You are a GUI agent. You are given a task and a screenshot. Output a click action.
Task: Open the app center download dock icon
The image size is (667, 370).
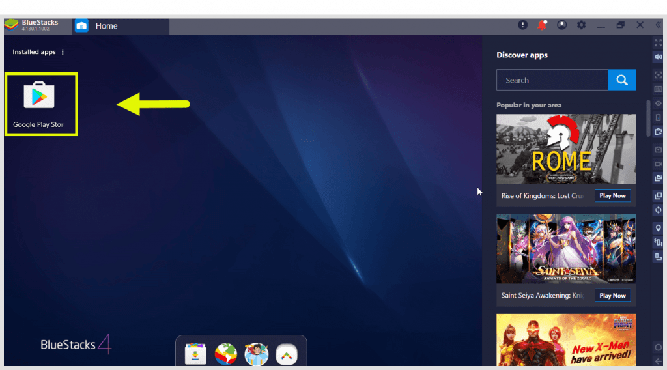click(x=195, y=354)
